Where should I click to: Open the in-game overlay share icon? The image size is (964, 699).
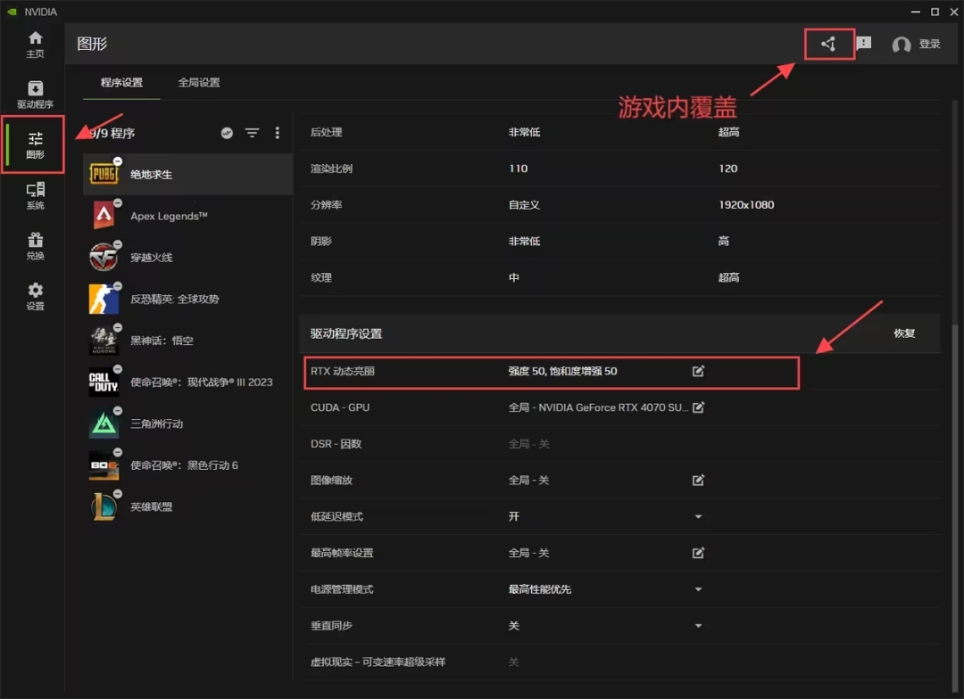click(828, 44)
